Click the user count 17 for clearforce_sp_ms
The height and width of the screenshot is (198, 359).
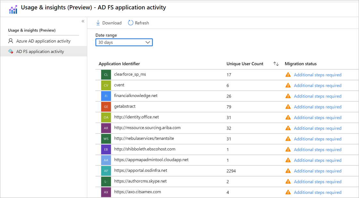pos(229,75)
